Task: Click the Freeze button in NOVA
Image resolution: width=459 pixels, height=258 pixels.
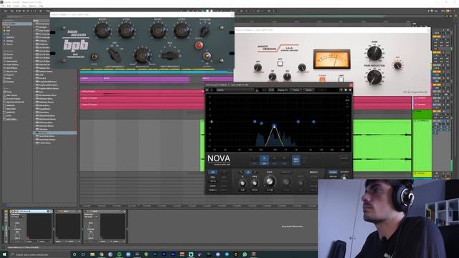Action: tap(295, 90)
